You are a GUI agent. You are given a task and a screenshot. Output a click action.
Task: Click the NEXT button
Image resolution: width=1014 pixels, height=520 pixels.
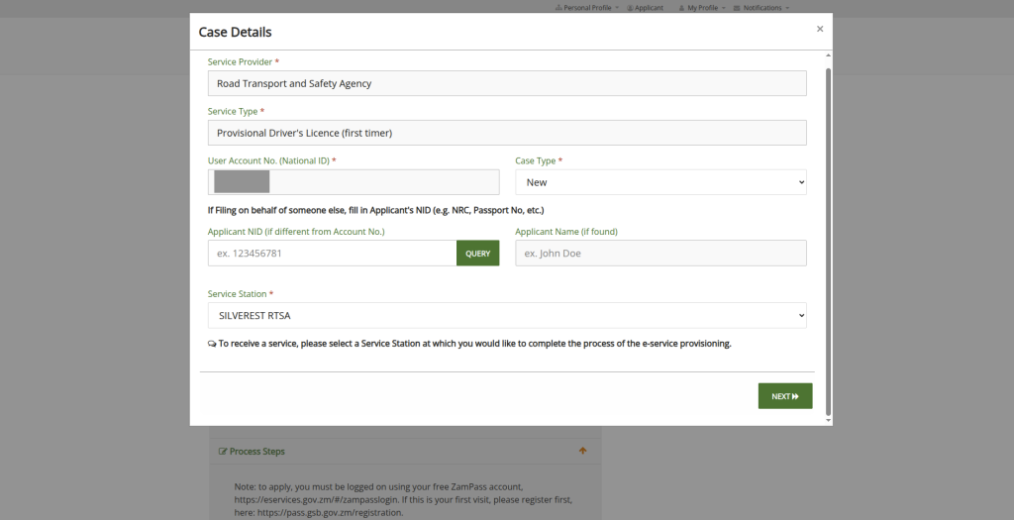pos(784,396)
